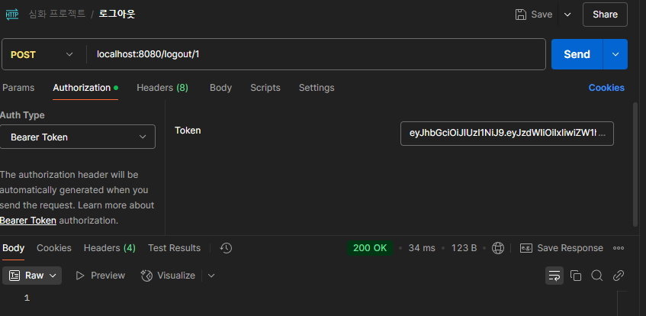Open the Raw format dropdown
The height and width of the screenshot is (316, 646).
(32, 276)
